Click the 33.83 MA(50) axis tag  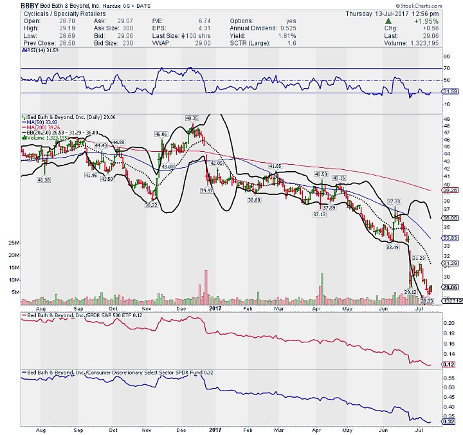tap(450, 238)
